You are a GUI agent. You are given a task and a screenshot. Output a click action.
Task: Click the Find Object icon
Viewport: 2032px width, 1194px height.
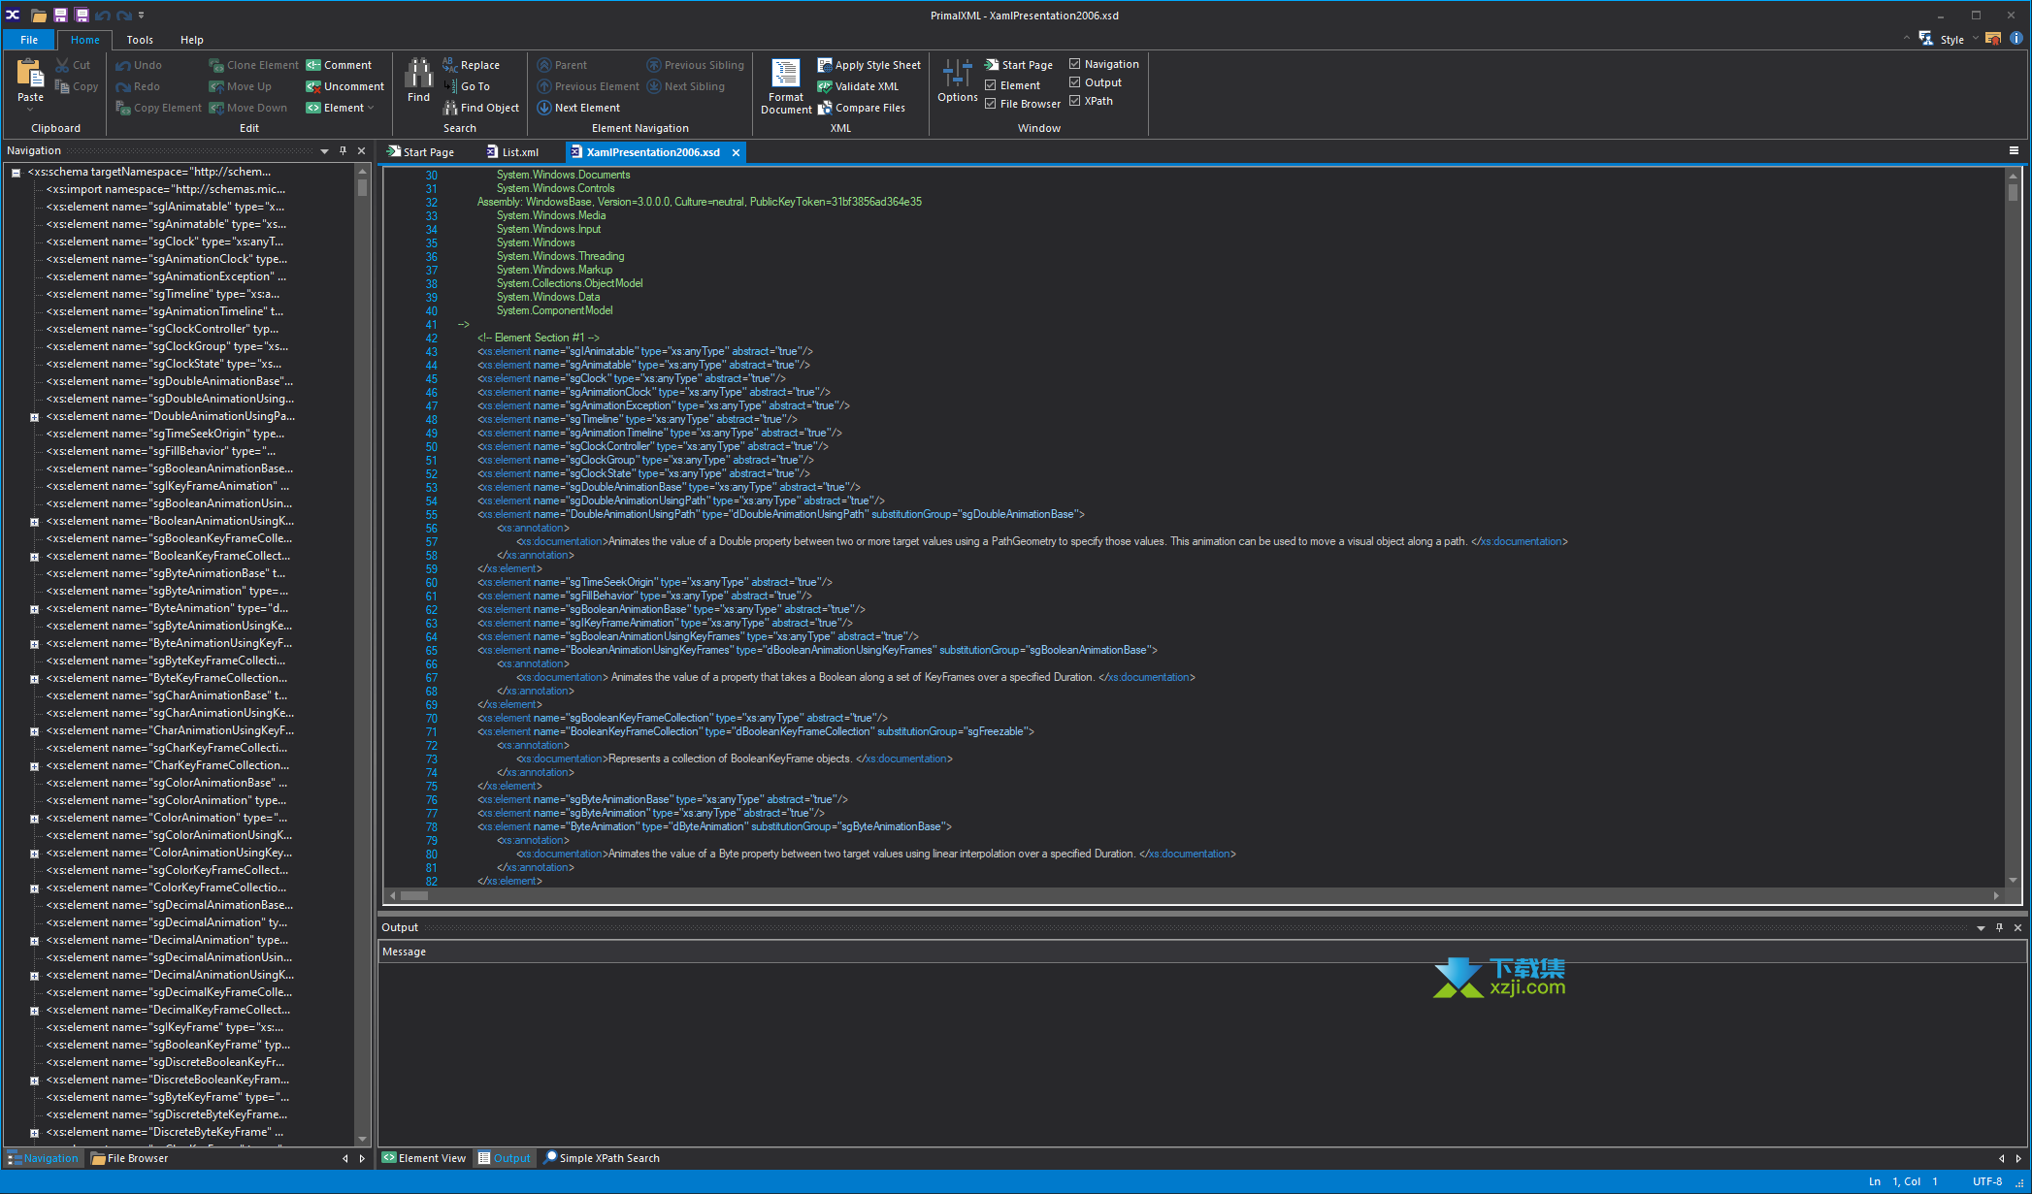click(449, 108)
